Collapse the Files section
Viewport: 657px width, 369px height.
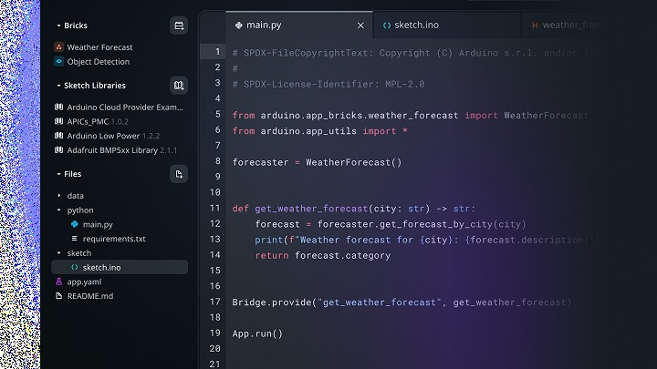pyautogui.click(x=58, y=174)
